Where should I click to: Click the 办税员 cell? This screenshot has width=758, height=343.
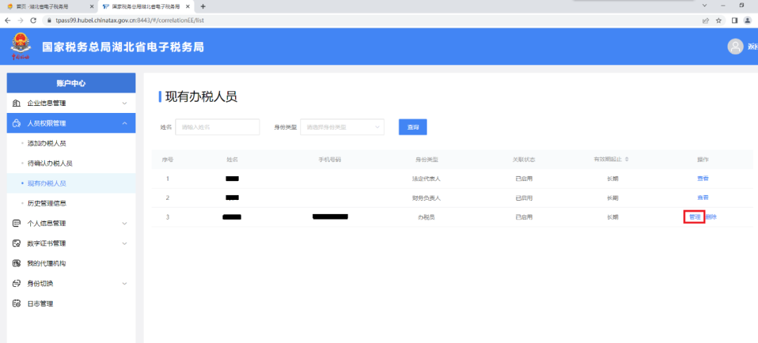tap(426, 217)
